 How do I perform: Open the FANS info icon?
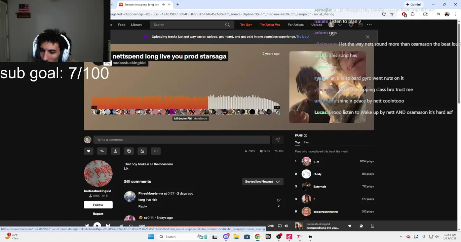(305, 135)
